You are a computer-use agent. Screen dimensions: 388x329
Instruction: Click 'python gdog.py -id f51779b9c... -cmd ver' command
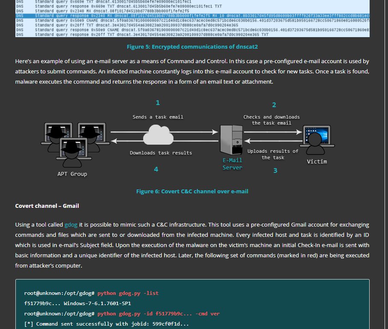[159, 314]
